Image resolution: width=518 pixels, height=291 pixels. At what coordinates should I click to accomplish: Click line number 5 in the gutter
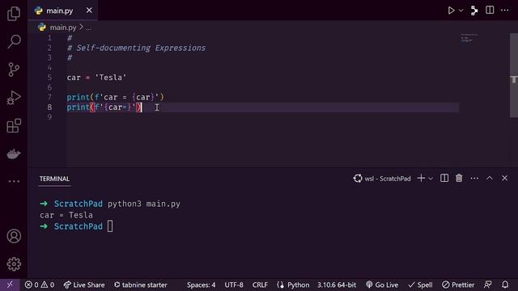49,78
